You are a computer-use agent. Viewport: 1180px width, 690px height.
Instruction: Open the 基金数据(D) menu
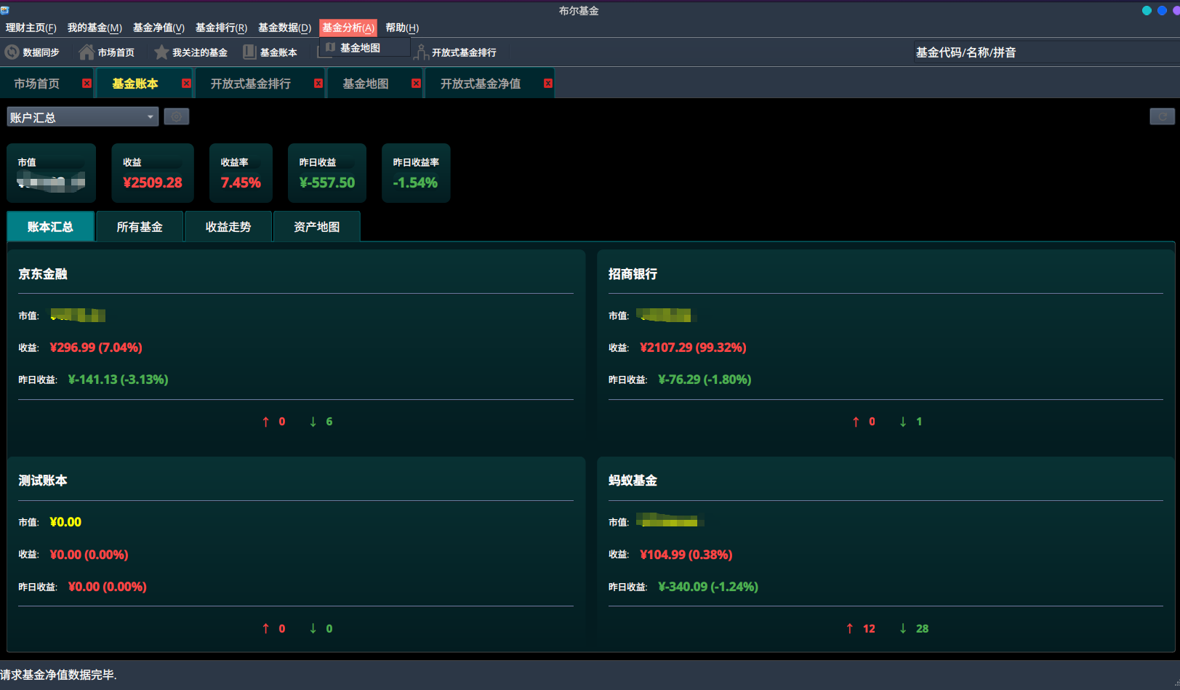click(x=284, y=28)
